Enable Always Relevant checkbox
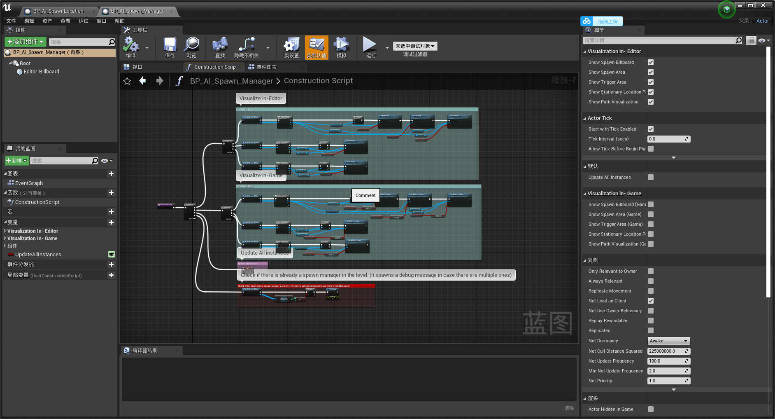The image size is (775, 419). click(x=651, y=281)
